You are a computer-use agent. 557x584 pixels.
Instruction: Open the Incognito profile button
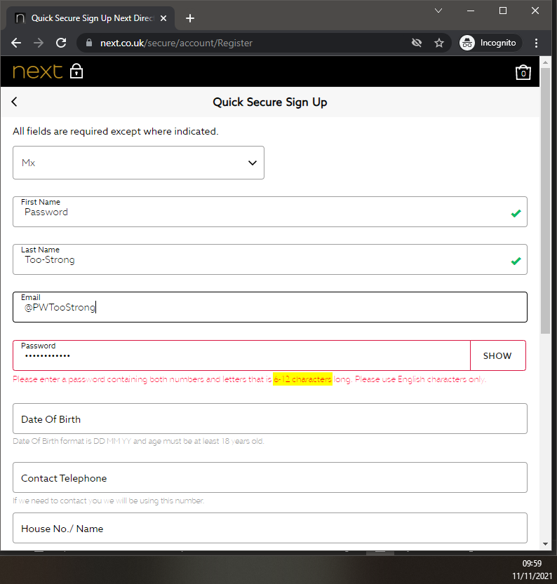[489, 43]
